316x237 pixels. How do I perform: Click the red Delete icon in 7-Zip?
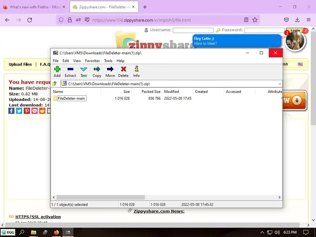(123, 72)
